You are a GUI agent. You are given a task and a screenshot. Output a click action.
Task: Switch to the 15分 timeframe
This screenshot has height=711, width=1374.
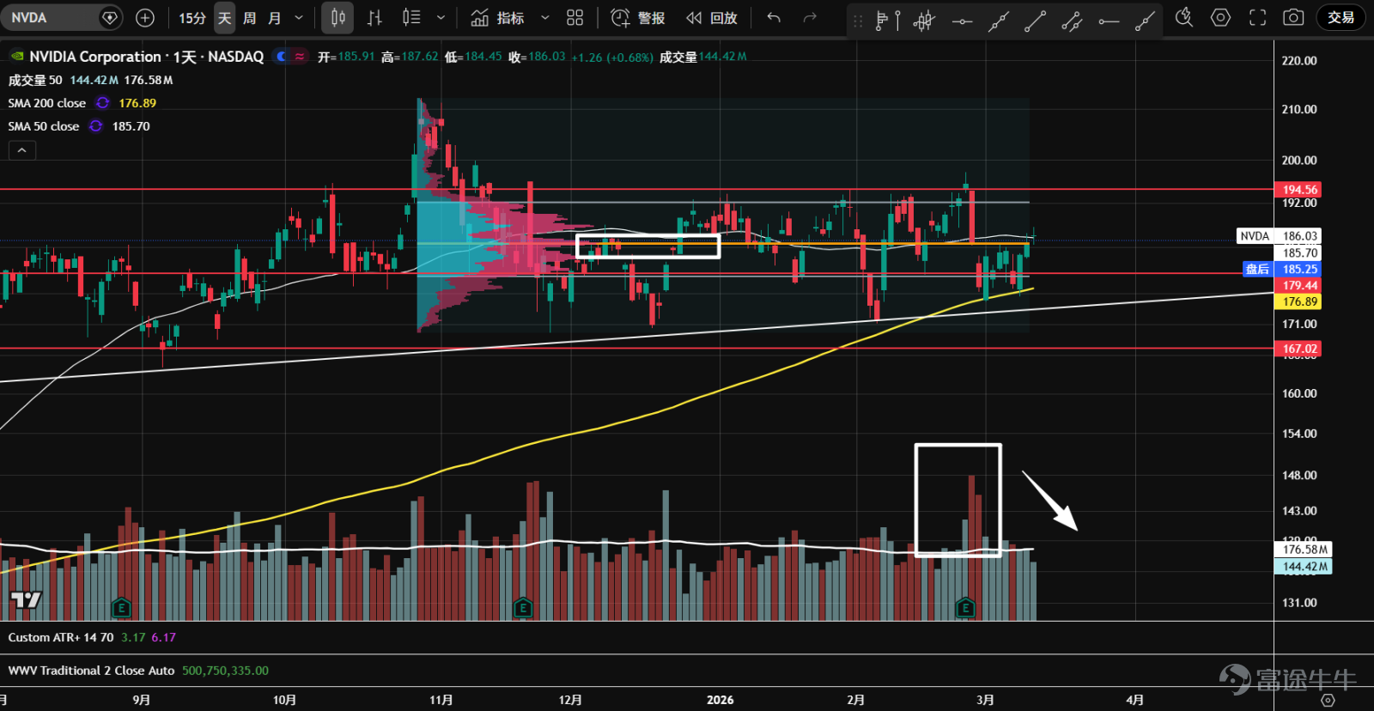192,17
